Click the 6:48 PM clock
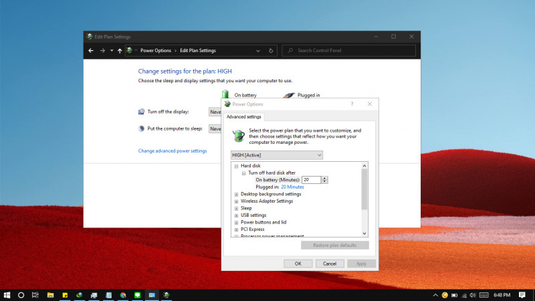535x301 pixels. click(x=502, y=295)
